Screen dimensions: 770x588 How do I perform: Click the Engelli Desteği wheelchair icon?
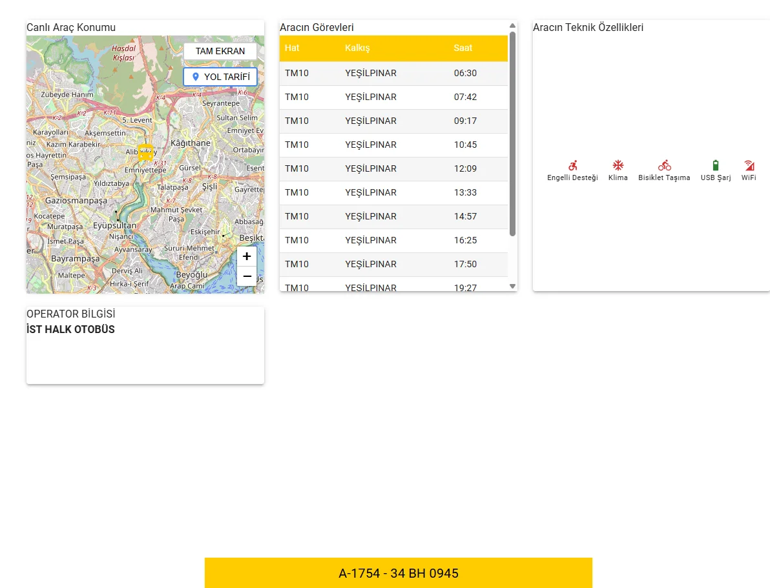(572, 165)
